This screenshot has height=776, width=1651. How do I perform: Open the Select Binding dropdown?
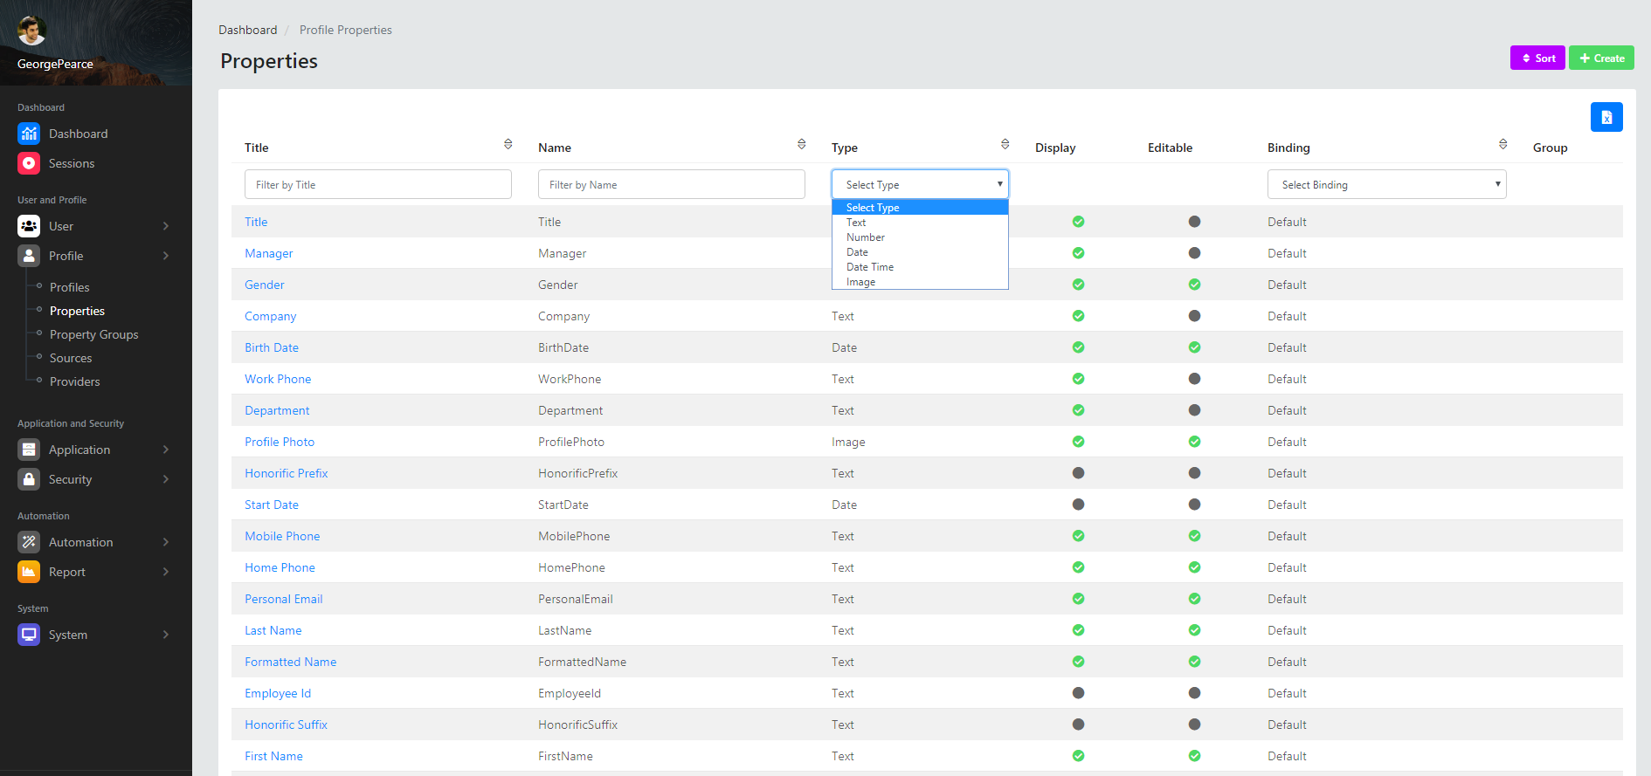click(x=1386, y=184)
